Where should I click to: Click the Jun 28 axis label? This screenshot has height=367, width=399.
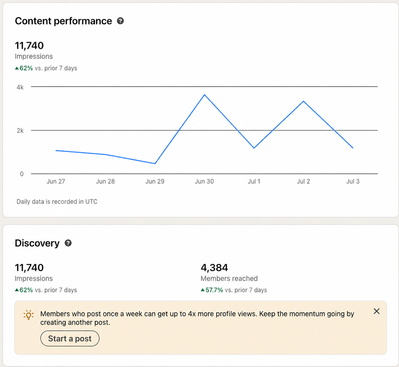(x=105, y=182)
